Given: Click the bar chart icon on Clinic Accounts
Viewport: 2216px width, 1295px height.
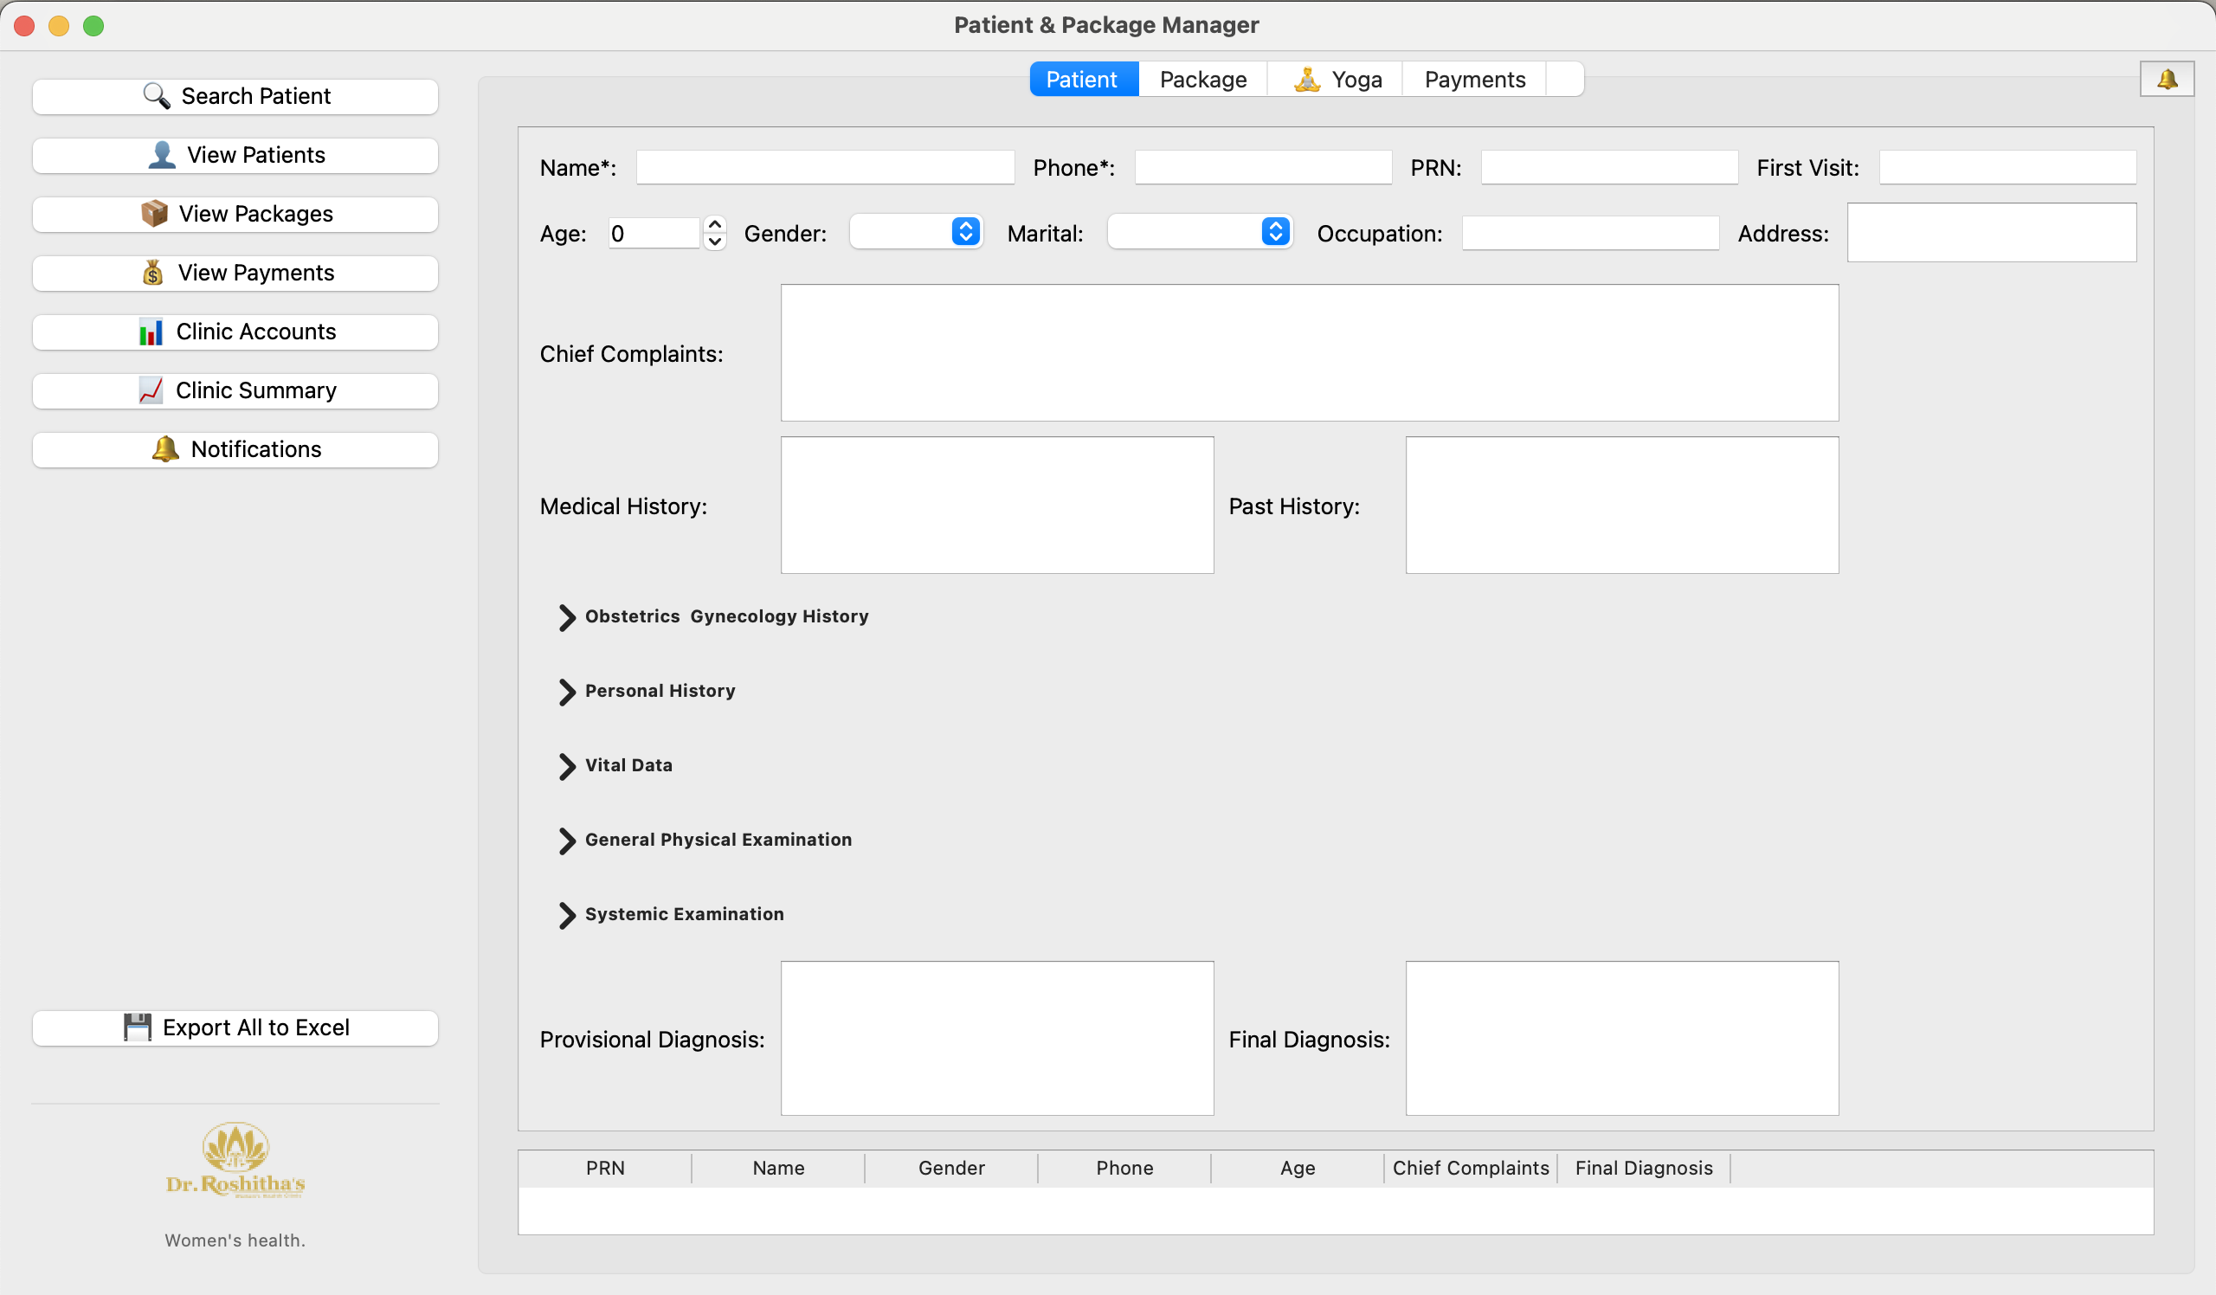Looking at the screenshot, I should tap(151, 332).
